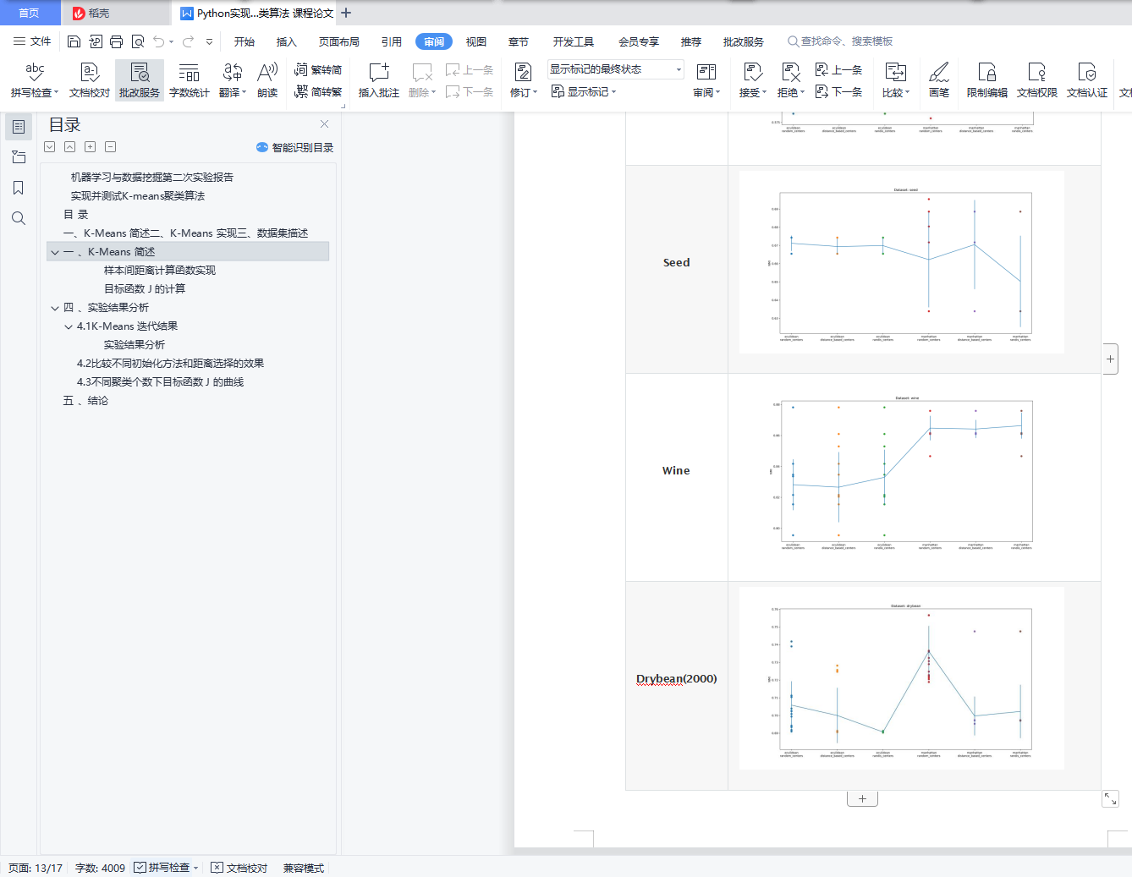
Task: Click the 文档校对 proofreading icon
Action: [x=90, y=80]
